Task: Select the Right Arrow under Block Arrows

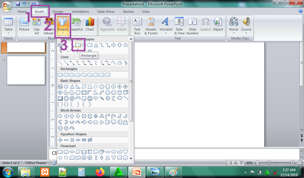Action: tap(60, 116)
